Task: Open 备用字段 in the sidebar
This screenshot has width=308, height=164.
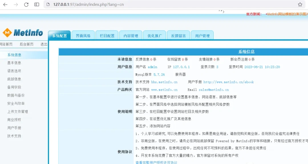Action: point(14,87)
